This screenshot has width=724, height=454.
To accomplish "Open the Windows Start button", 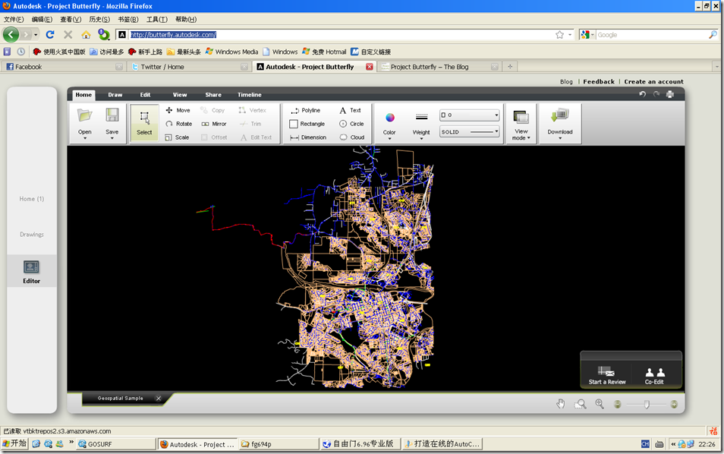I will point(14,444).
